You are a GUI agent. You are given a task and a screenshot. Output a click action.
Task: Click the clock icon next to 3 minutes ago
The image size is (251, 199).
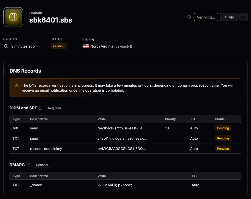click(6, 46)
